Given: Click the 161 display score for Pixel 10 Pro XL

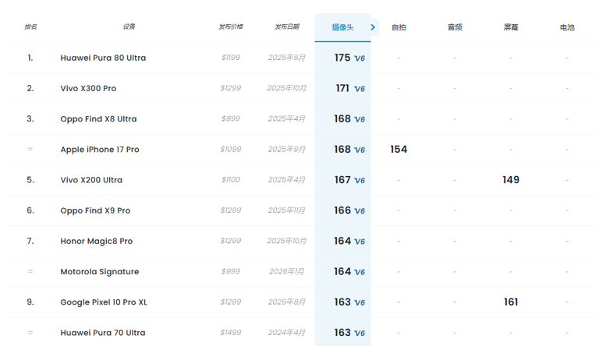Looking at the screenshot, I should coord(511,302).
